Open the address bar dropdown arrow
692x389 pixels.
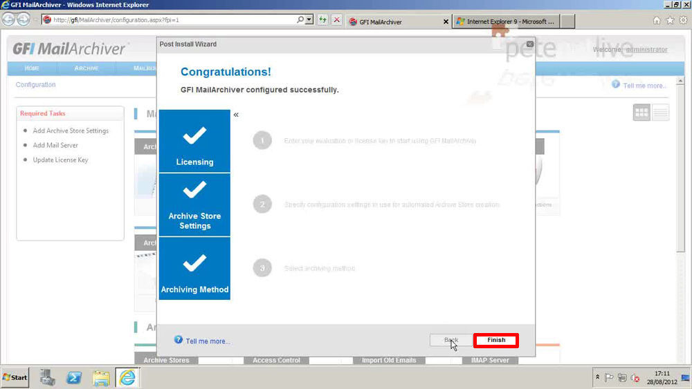[x=309, y=20]
